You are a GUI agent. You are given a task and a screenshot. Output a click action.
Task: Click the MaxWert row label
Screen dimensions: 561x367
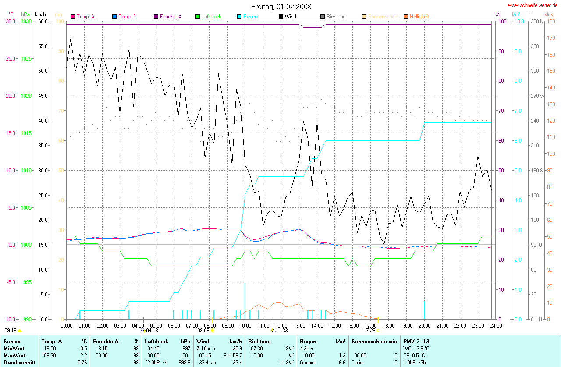(x=14, y=356)
